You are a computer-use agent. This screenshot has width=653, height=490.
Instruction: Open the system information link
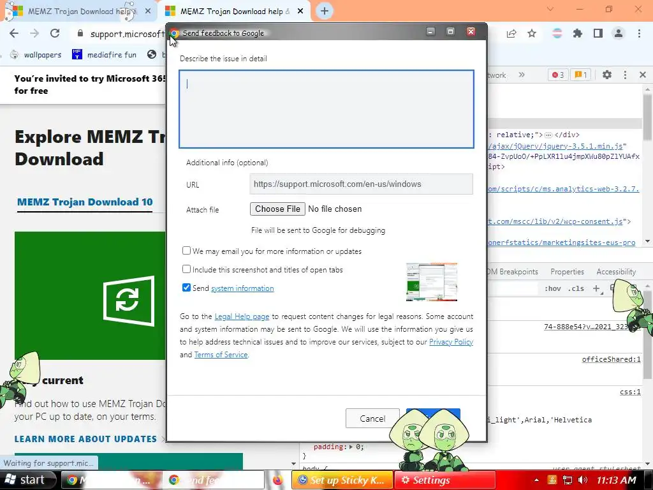click(x=242, y=288)
